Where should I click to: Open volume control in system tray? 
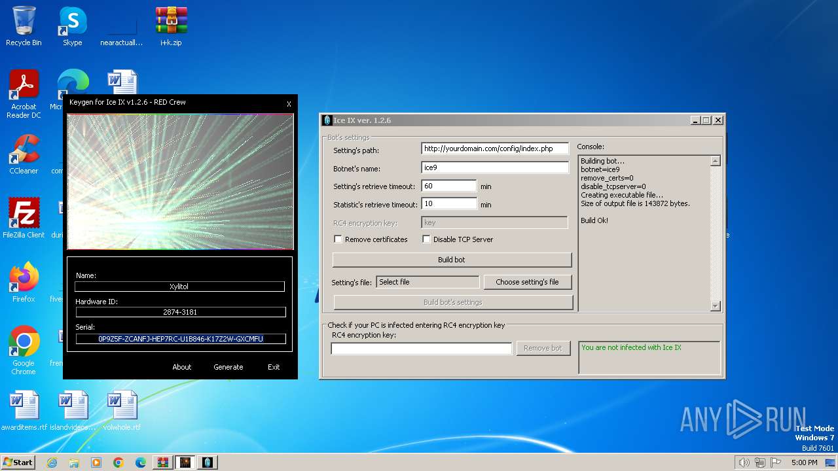tap(744, 462)
